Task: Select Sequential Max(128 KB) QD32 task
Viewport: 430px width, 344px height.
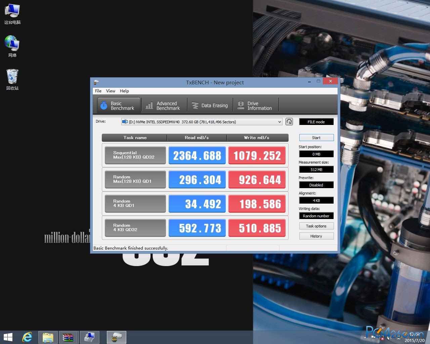Action: point(135,155)
